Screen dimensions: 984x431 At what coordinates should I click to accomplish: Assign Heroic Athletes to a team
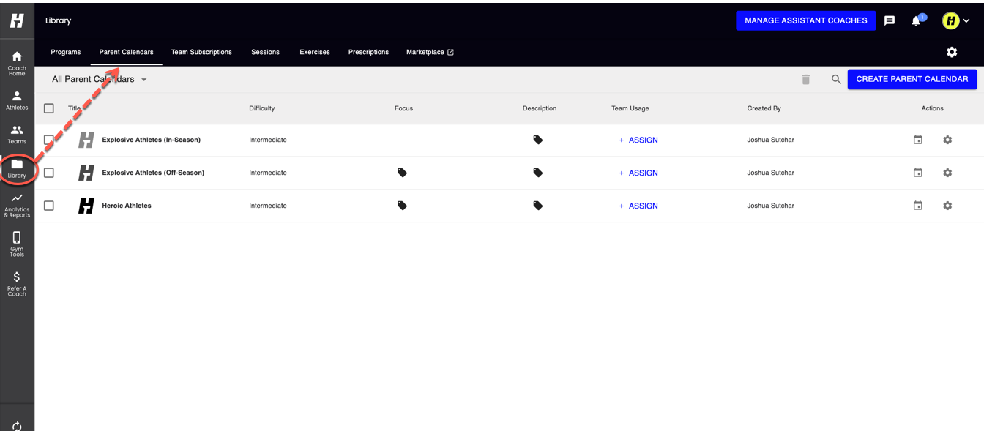click(638, 206)
